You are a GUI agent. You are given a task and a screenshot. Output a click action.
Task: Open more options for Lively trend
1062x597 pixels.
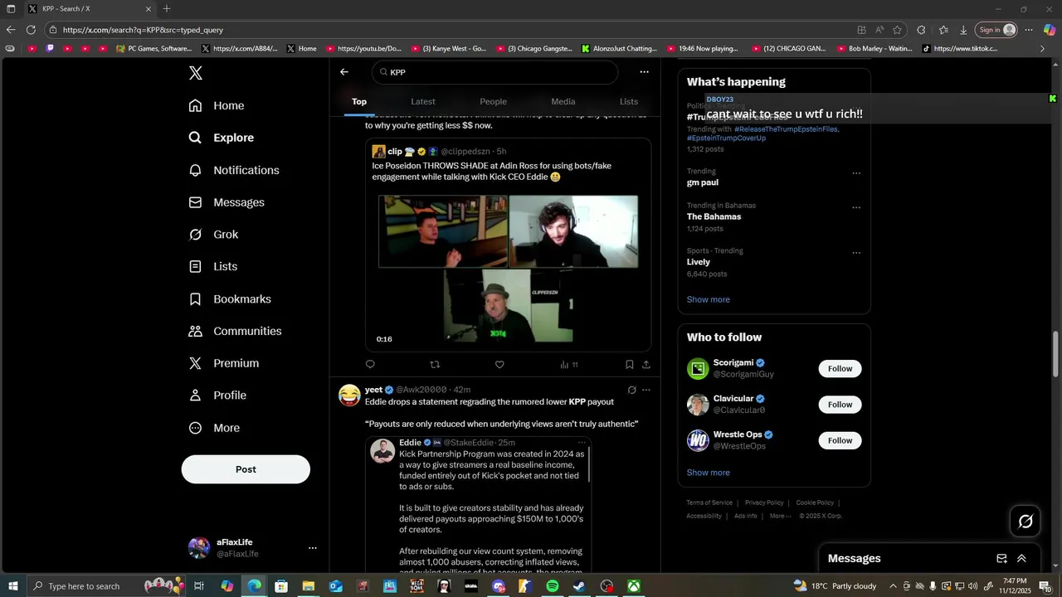click(856, 253)
